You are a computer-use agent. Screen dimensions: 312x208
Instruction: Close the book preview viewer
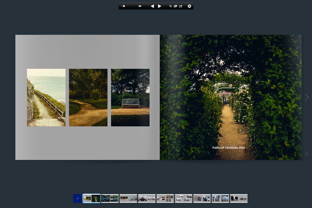[189, 6]
